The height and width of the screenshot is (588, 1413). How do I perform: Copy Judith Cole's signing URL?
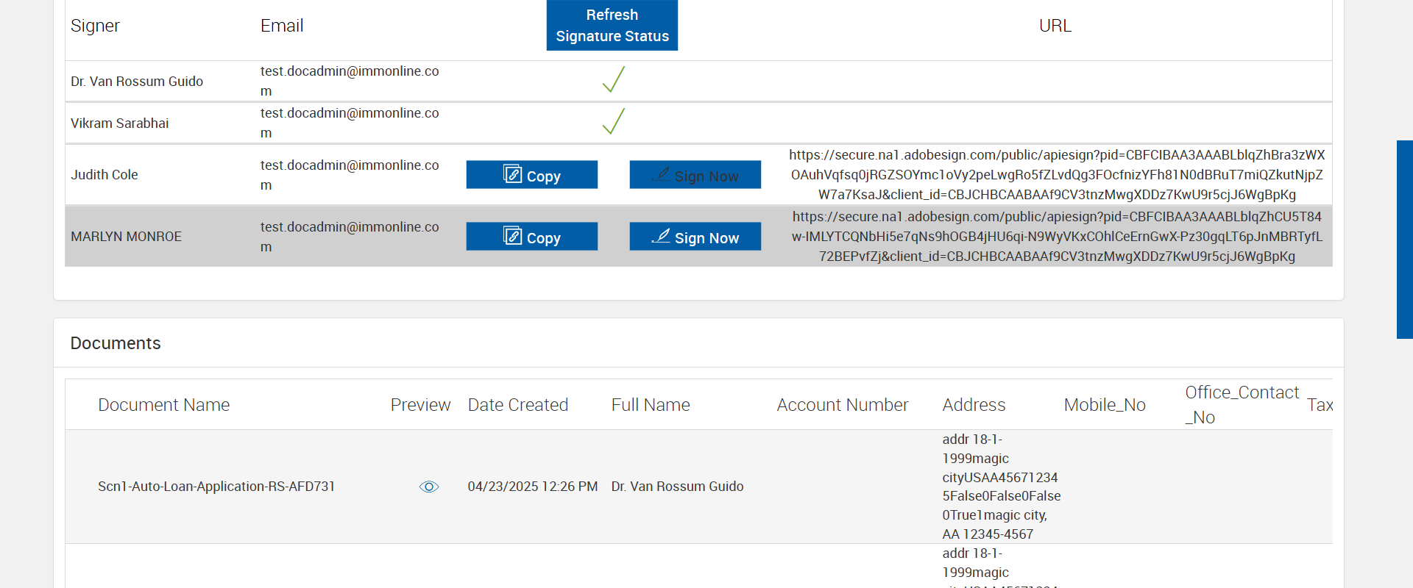tap(532, 175)
